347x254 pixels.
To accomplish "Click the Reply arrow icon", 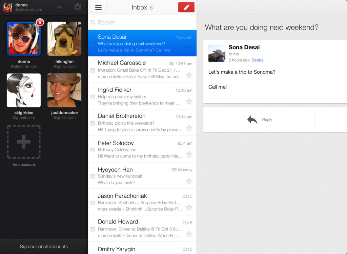I will tap(252, 120).
